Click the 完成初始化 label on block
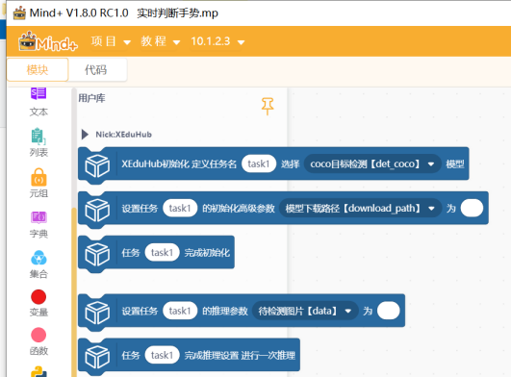 pos(207,253)
